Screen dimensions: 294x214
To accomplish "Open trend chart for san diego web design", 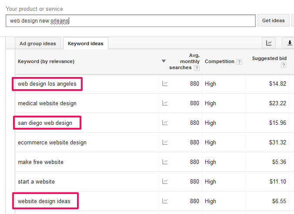I will pos(165,123).
